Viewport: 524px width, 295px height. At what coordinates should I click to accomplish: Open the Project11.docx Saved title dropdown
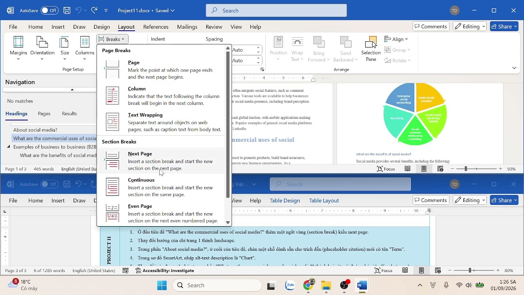(146, 11)
